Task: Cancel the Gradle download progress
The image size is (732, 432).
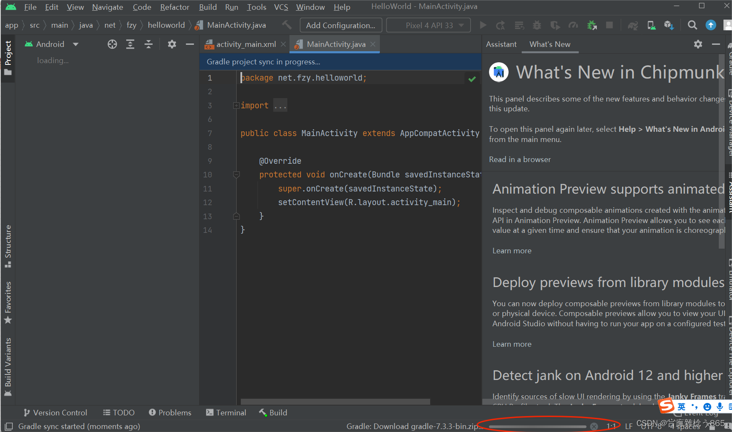Action: (594, 426)
